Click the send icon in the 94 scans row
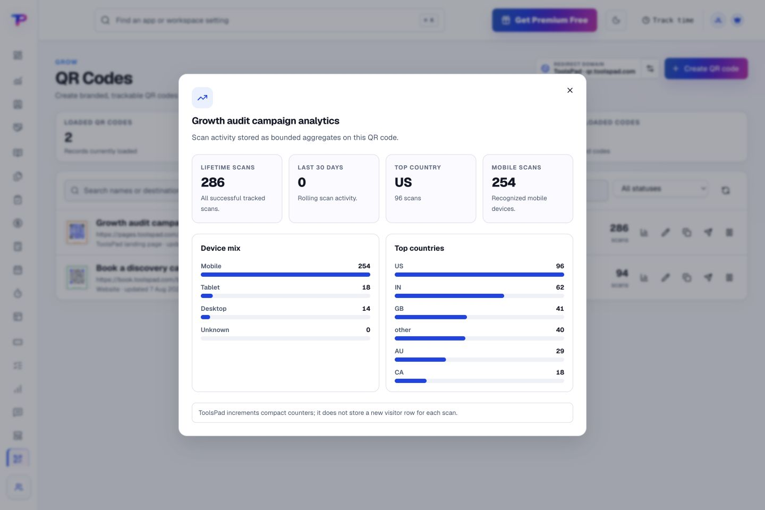The height and width of the screenshot is (510, 765). pos(708,278)
